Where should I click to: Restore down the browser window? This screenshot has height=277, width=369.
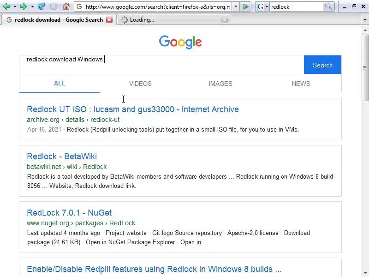[x=354, y=6]
